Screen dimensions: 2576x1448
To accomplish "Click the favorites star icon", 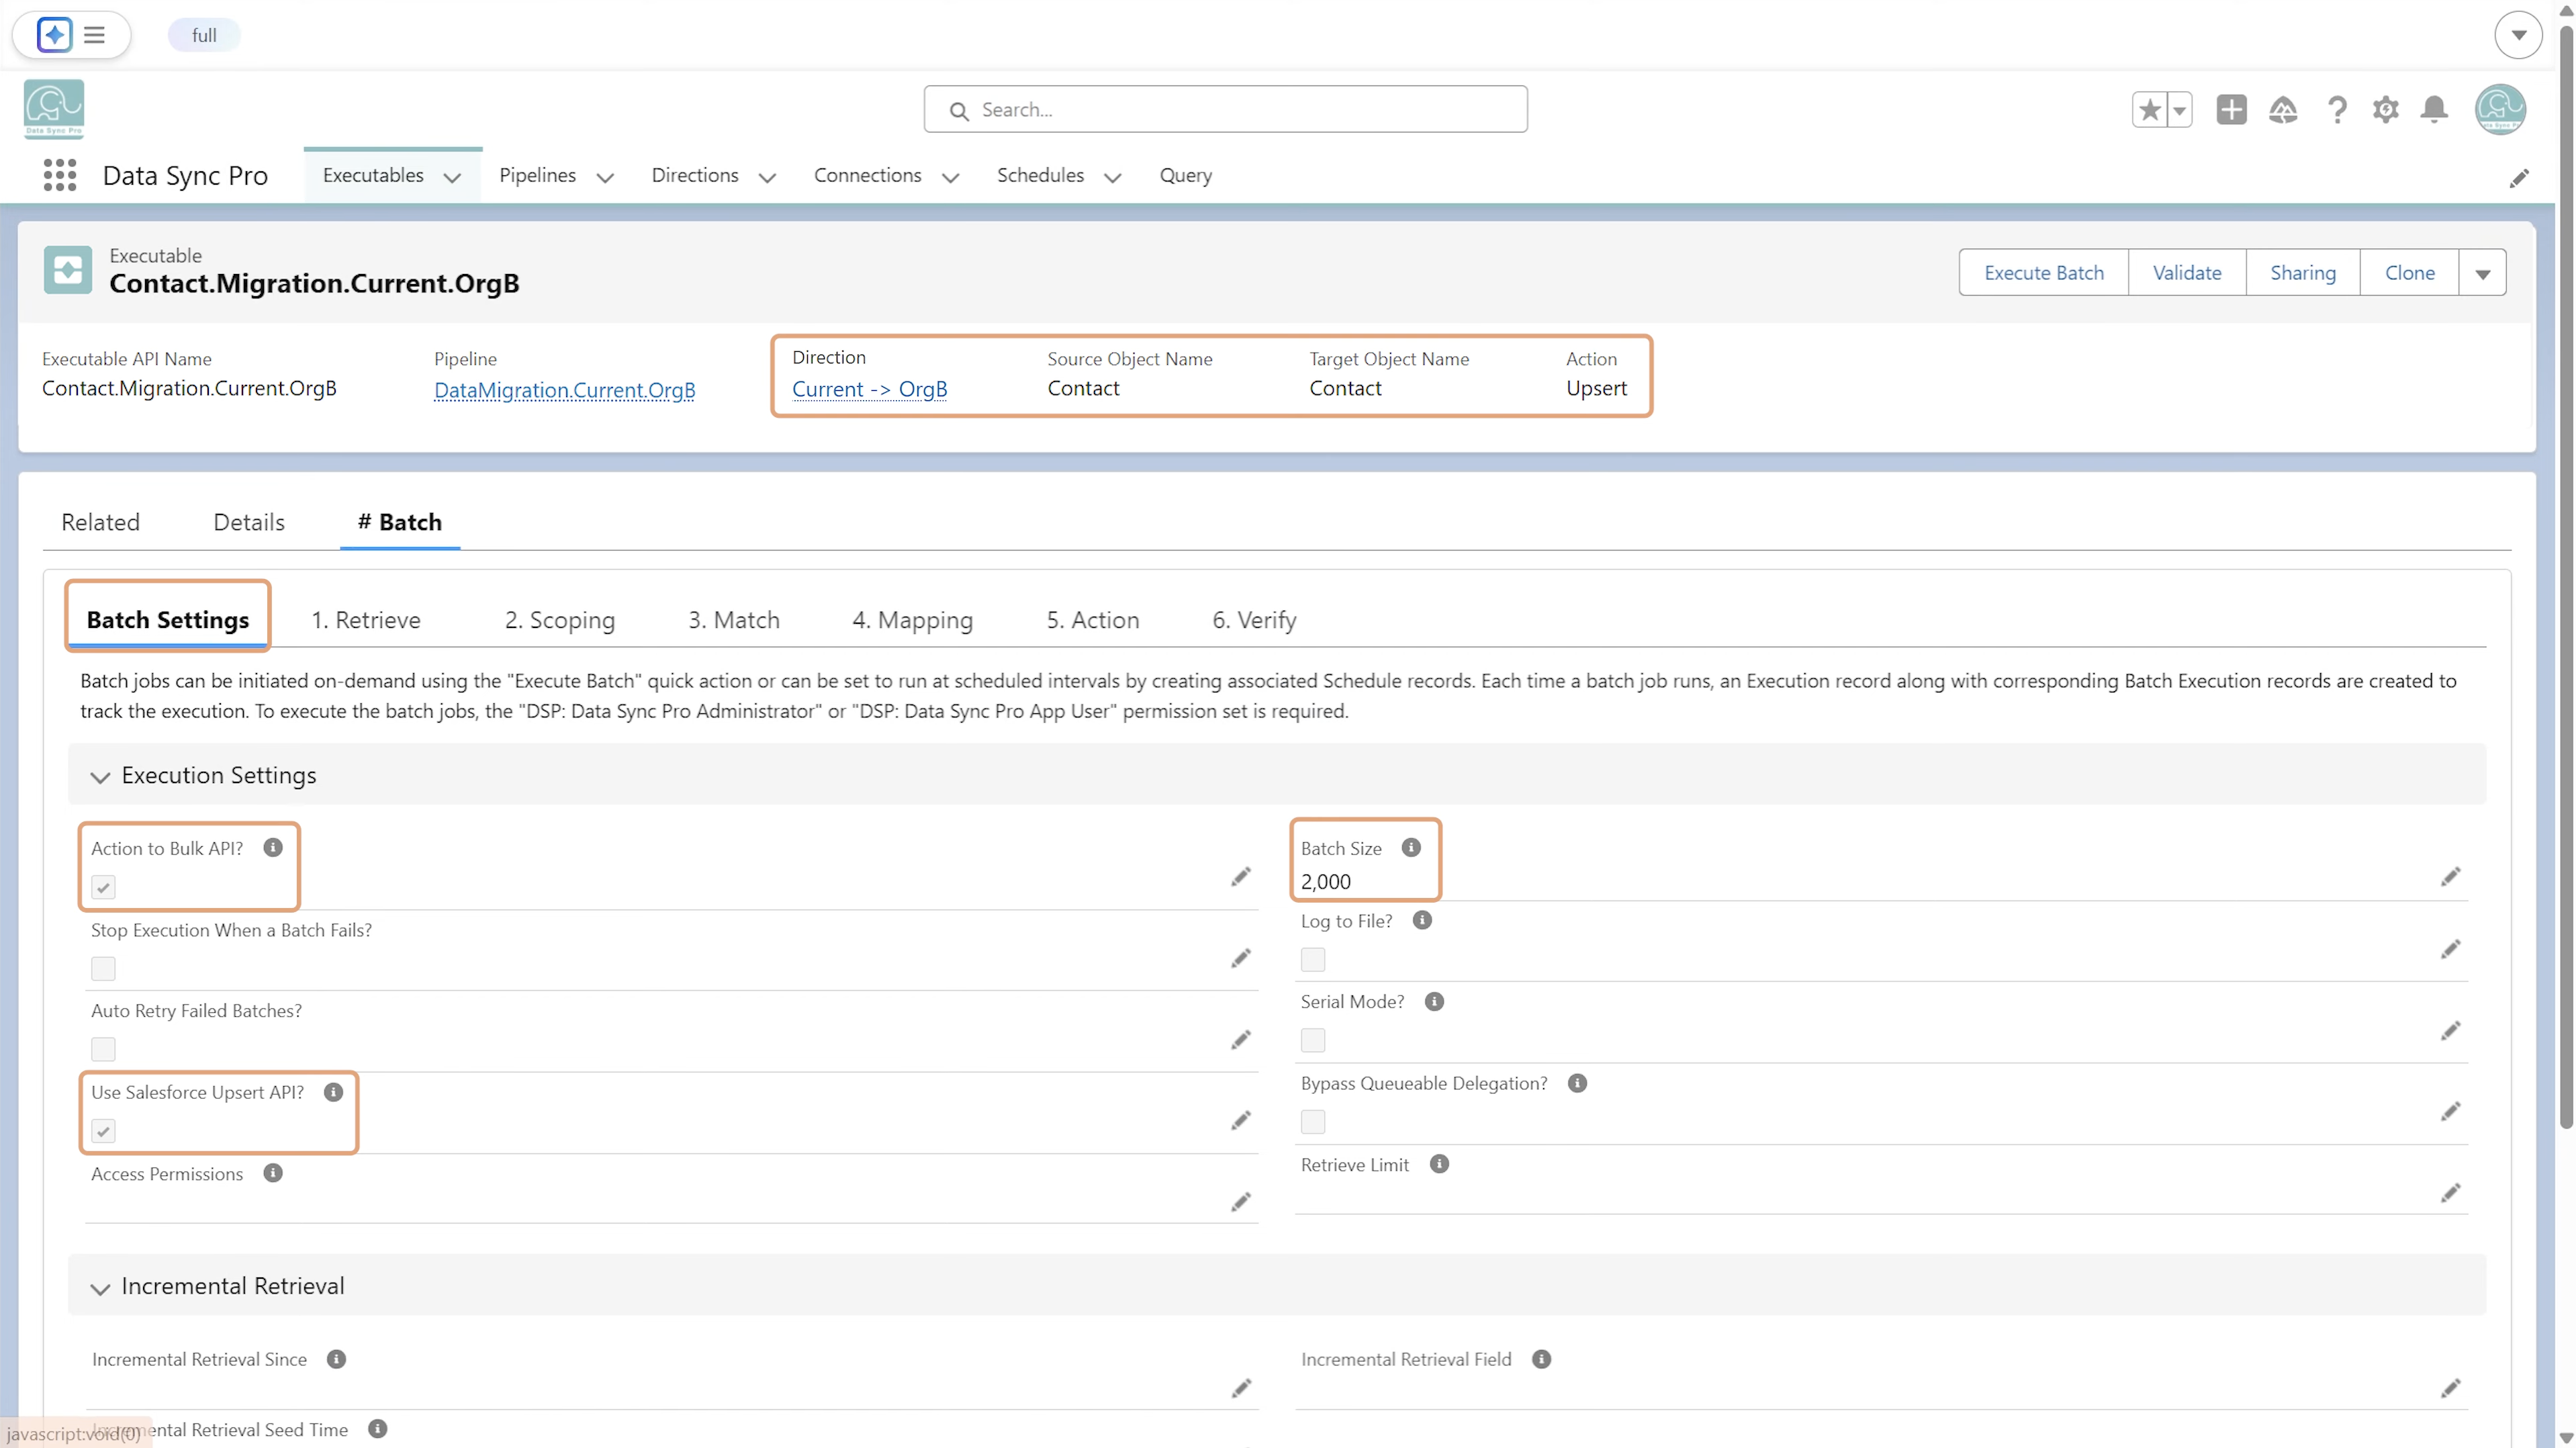I will (2149, 109).
